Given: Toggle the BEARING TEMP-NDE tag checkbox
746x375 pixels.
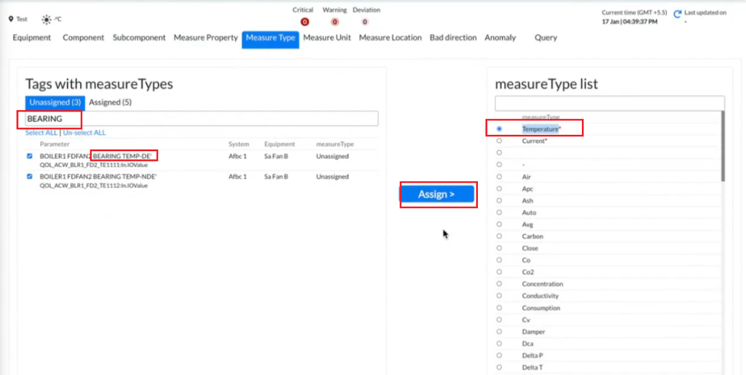Looking at the screenshot, I should point(29,177).
